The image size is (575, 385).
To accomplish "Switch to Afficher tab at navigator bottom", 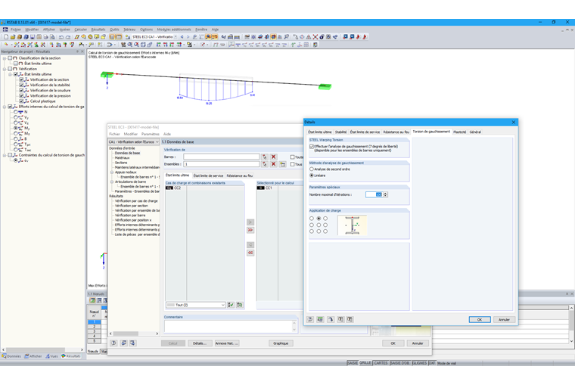I will (x=33, y=356).
